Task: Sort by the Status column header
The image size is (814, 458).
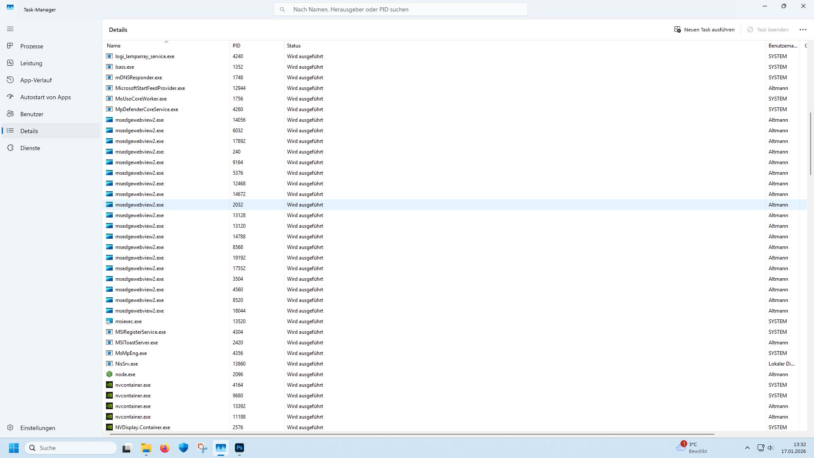Action: [293, 46]
